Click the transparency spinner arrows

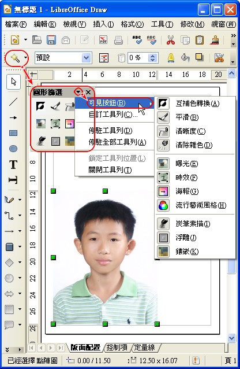153,58
